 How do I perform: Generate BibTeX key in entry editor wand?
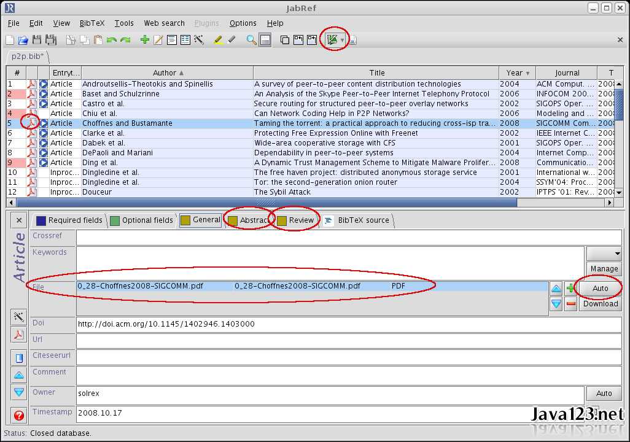click(19, 317)
